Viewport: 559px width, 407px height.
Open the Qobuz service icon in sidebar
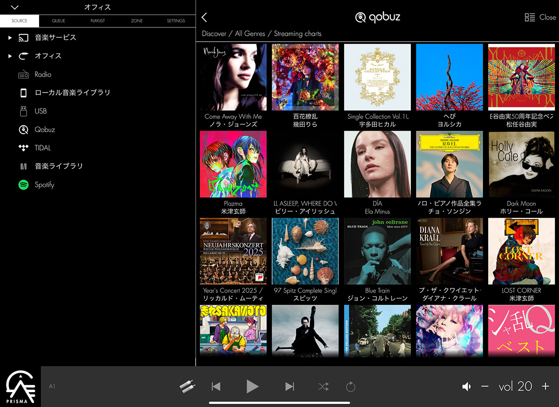[x=23, y=129]
